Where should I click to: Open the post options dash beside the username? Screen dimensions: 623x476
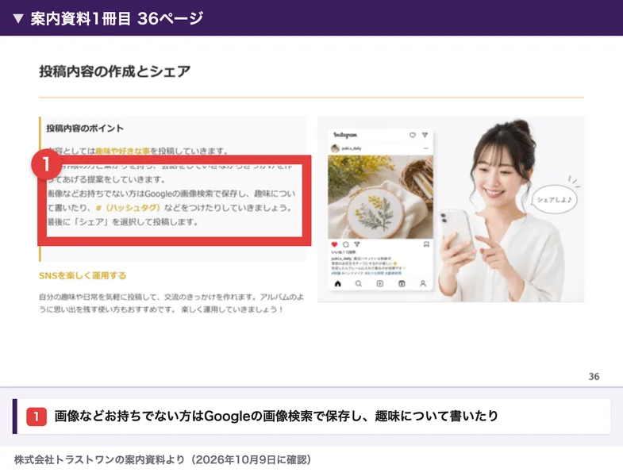(x=426, y=148)
